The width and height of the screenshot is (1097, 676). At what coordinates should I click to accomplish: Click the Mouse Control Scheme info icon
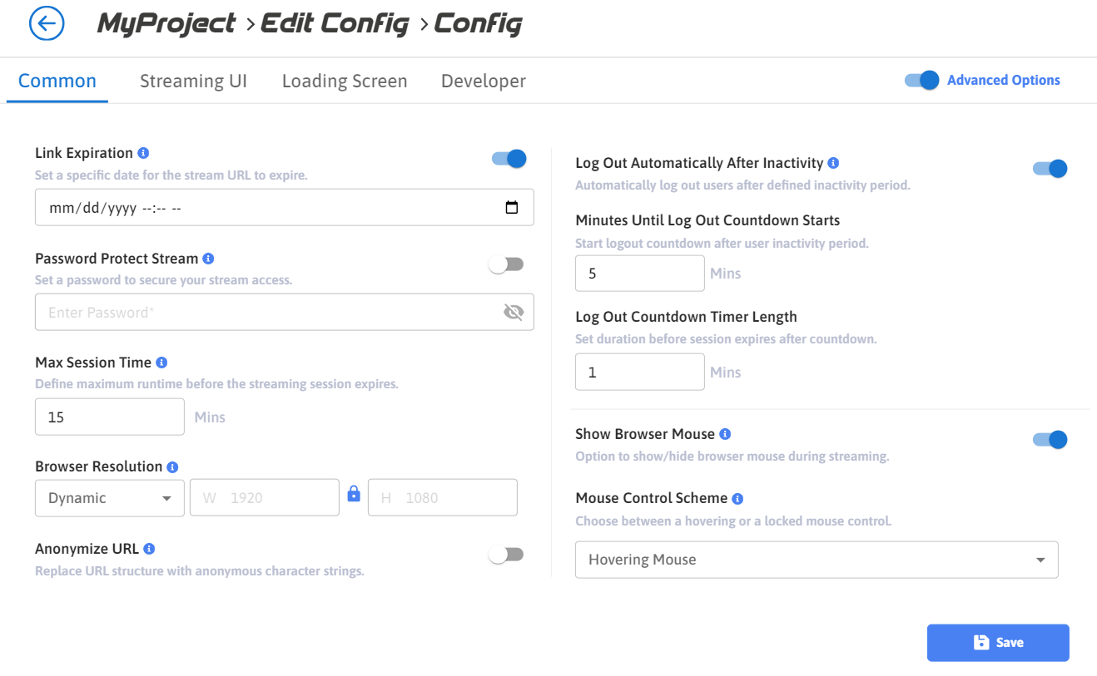[x=737, y=499]
